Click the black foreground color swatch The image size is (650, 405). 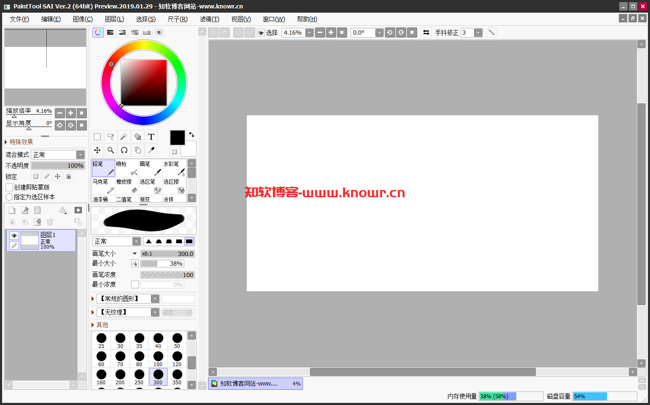(x=177, y=138)
